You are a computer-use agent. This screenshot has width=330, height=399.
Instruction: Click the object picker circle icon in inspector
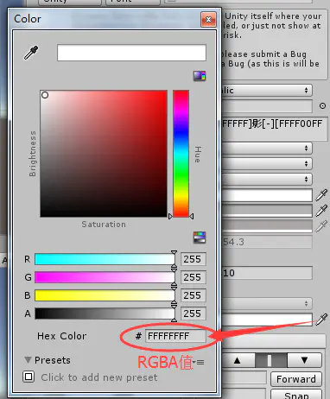322,106
